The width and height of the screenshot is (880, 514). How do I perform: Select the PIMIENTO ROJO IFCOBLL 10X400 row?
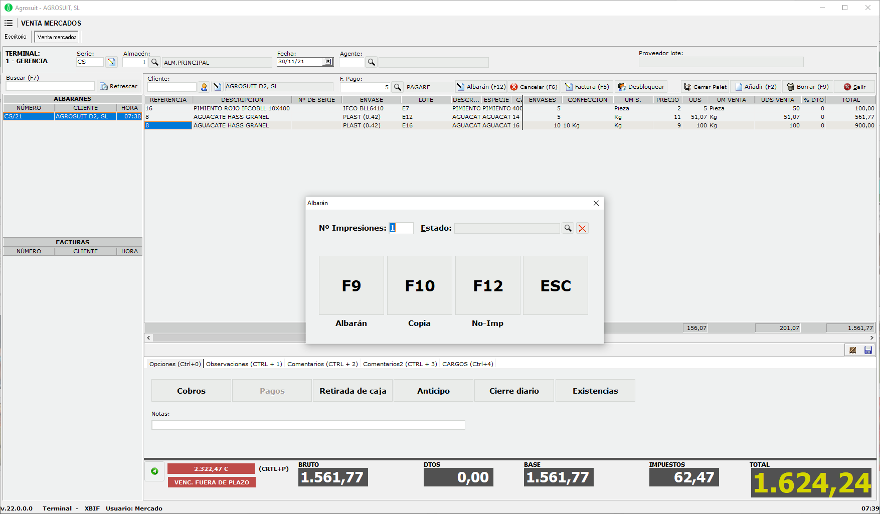click(x=510, y=108)
